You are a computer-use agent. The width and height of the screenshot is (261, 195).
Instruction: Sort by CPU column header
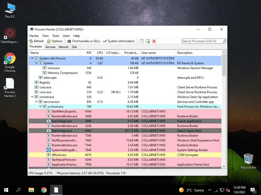[x=99, y=53]
